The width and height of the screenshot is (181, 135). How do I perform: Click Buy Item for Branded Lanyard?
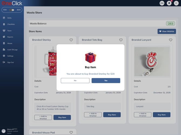tap(162, 115)
